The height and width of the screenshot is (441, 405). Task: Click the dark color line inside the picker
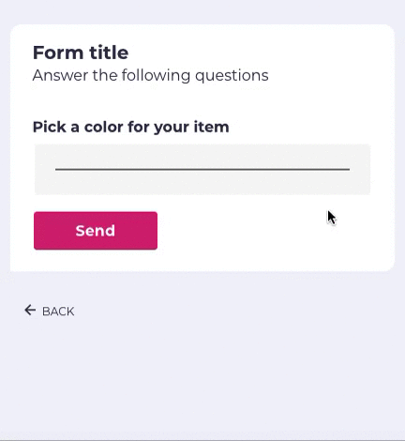pyautogui.click(x=202, y=169)
